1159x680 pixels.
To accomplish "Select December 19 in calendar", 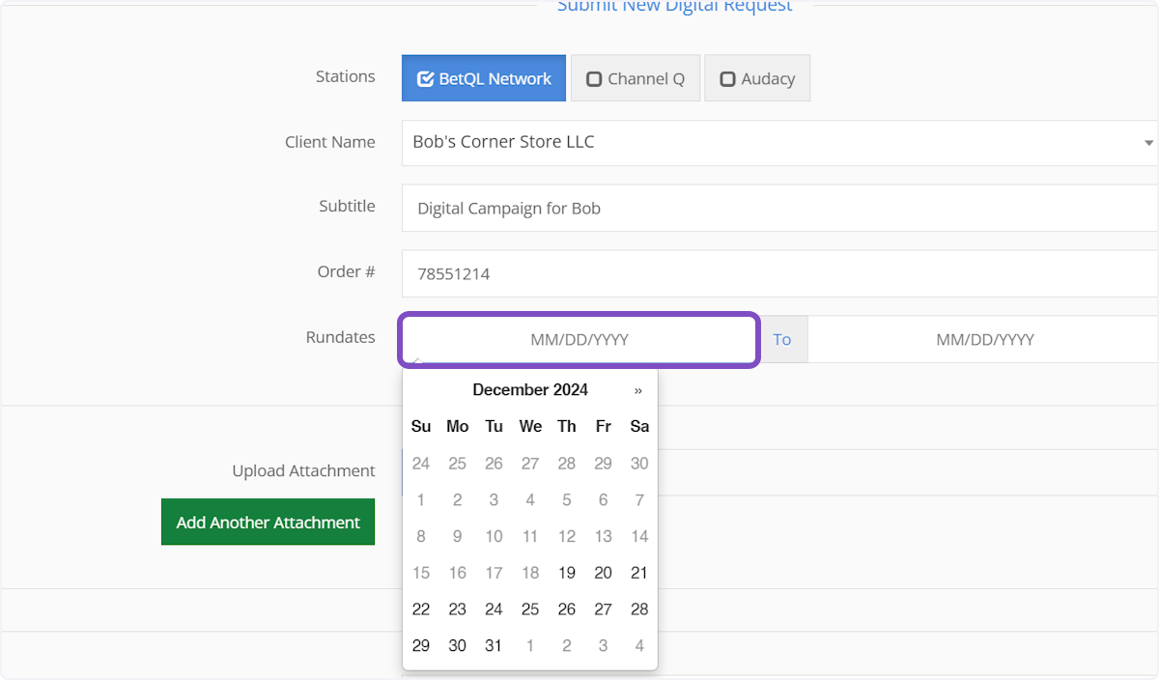I will (567, 573).
